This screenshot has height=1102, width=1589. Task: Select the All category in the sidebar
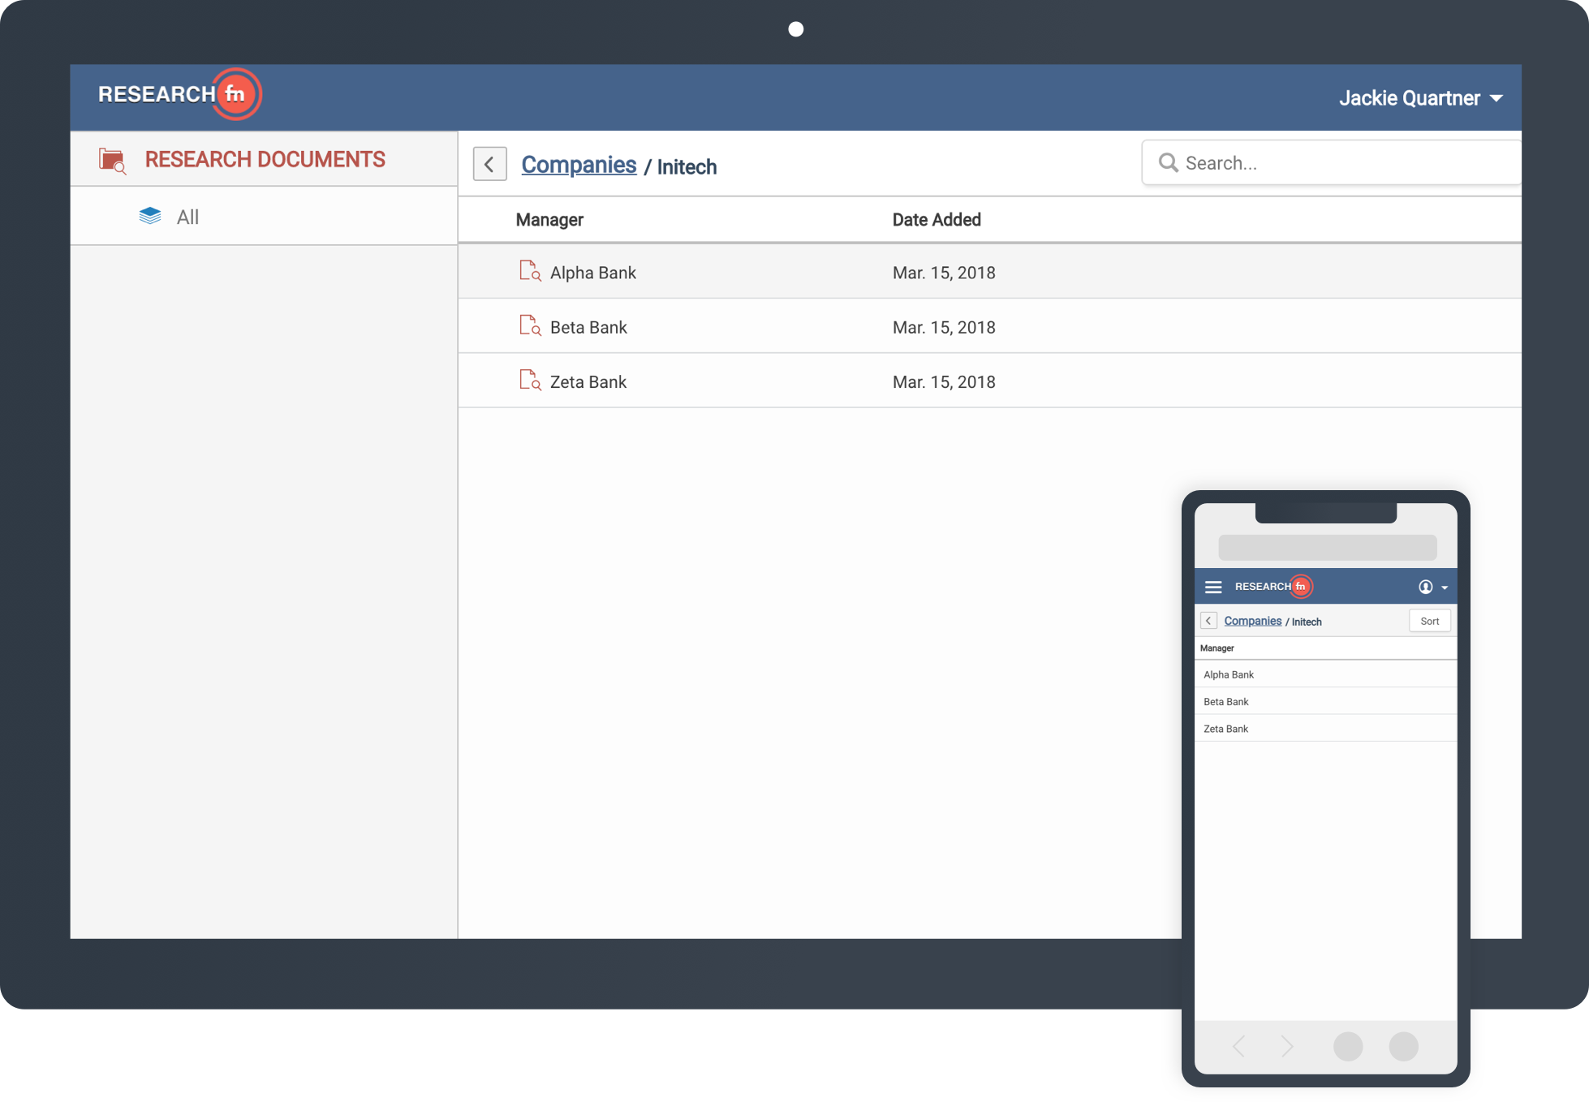(x=187, y=216)
